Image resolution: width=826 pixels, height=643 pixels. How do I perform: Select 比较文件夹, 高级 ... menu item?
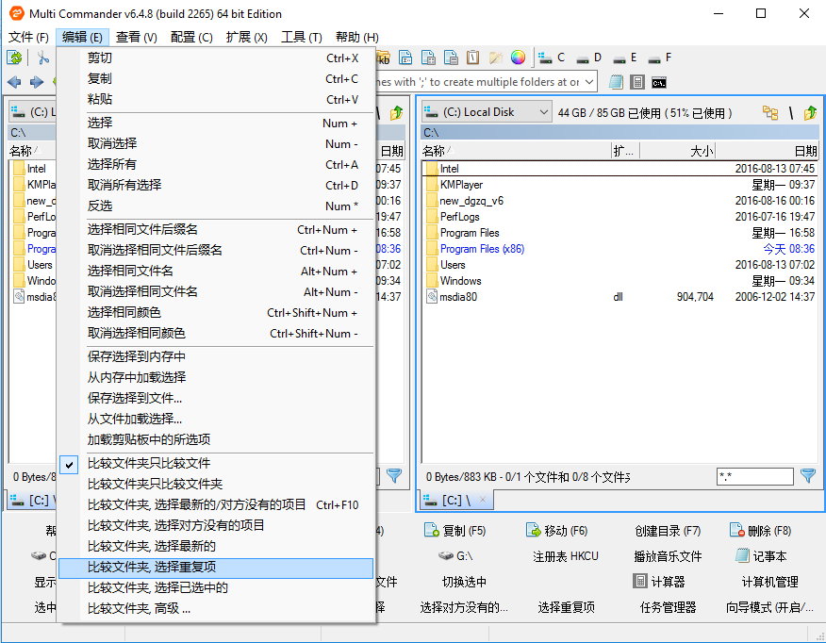[216, 609]
